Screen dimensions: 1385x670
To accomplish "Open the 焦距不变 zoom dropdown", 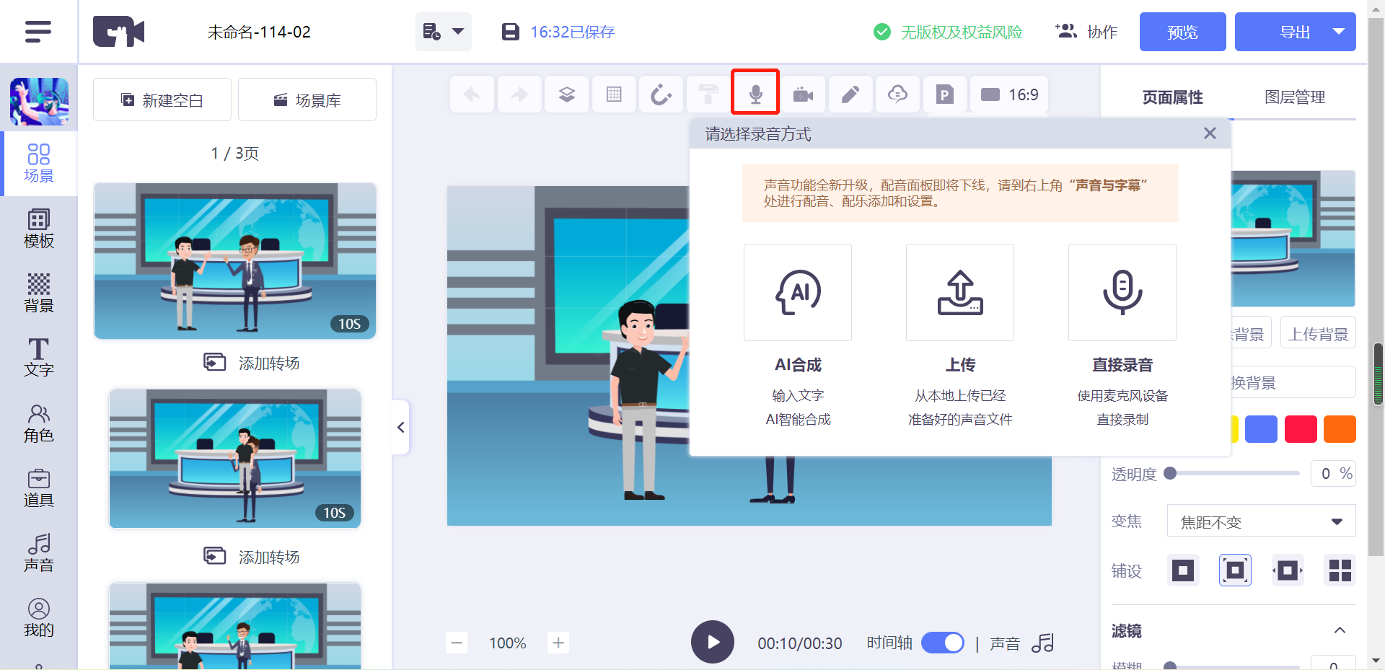I will pos(1261,521).
